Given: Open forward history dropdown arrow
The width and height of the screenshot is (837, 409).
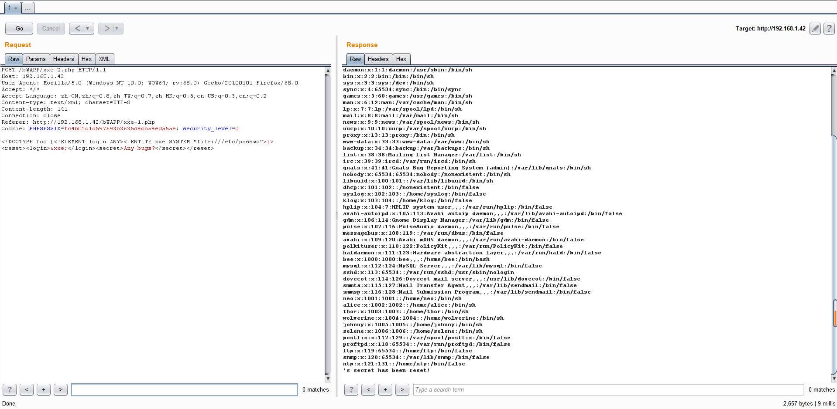Looking at the screenshot, I should [117, 28].
